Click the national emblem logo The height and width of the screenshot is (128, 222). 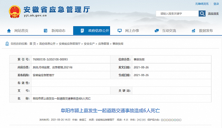click(15, 12)
